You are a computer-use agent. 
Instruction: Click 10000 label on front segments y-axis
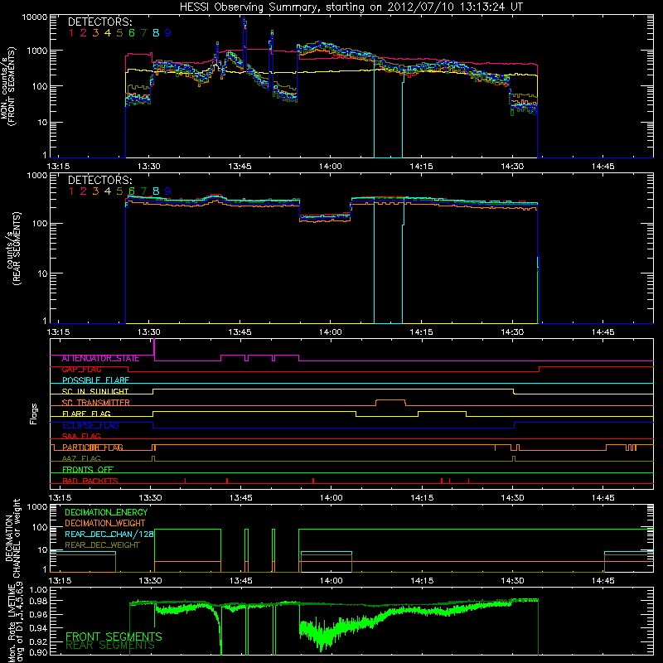point(35,17)
